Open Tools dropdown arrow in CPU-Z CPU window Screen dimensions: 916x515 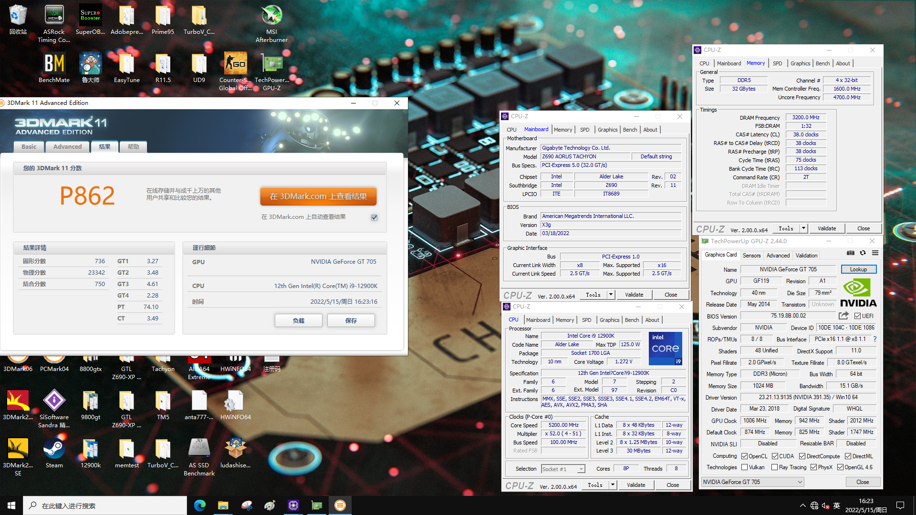[x=613, y=485]
